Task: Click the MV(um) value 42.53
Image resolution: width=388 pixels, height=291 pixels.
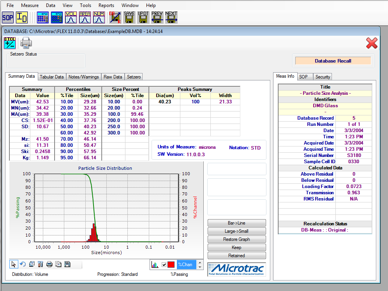Action: point(42,102)
